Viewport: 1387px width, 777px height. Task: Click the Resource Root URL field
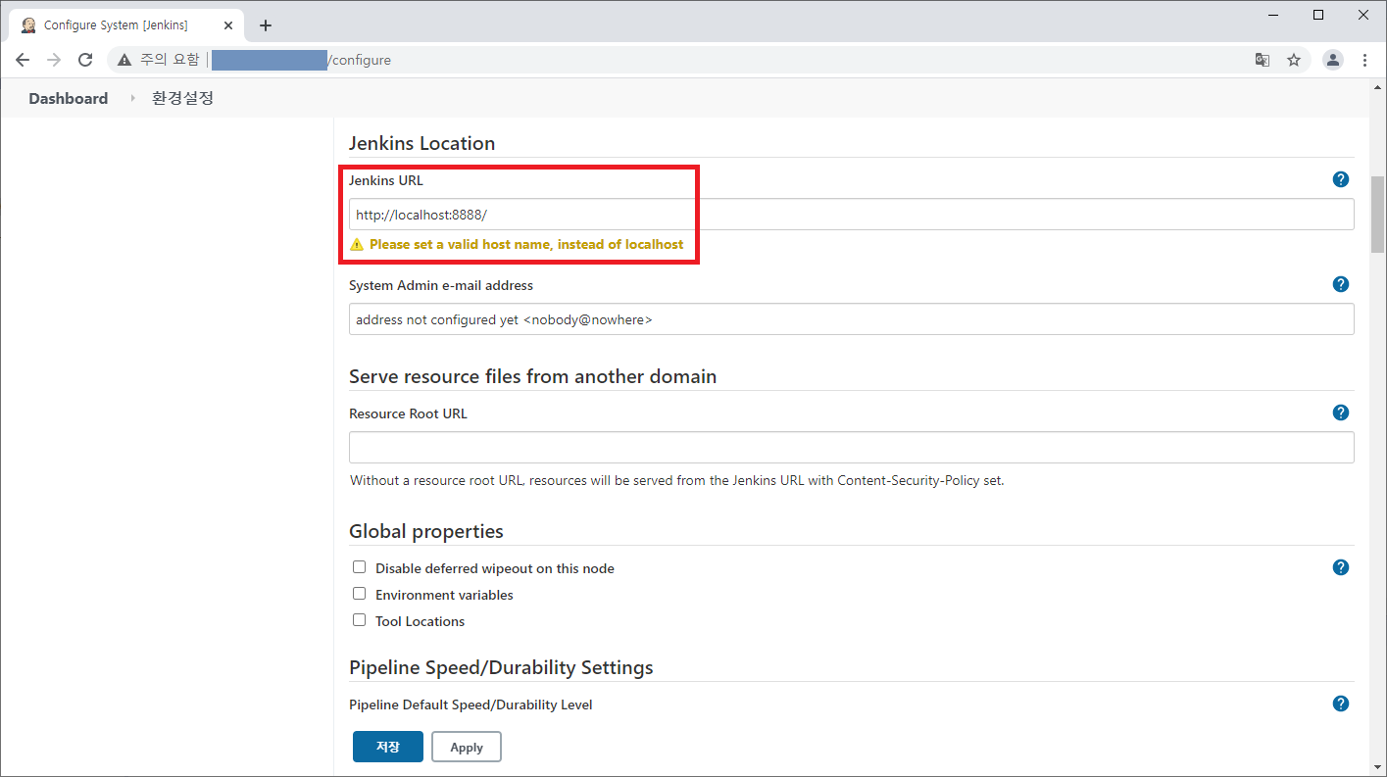click(851, 447)
